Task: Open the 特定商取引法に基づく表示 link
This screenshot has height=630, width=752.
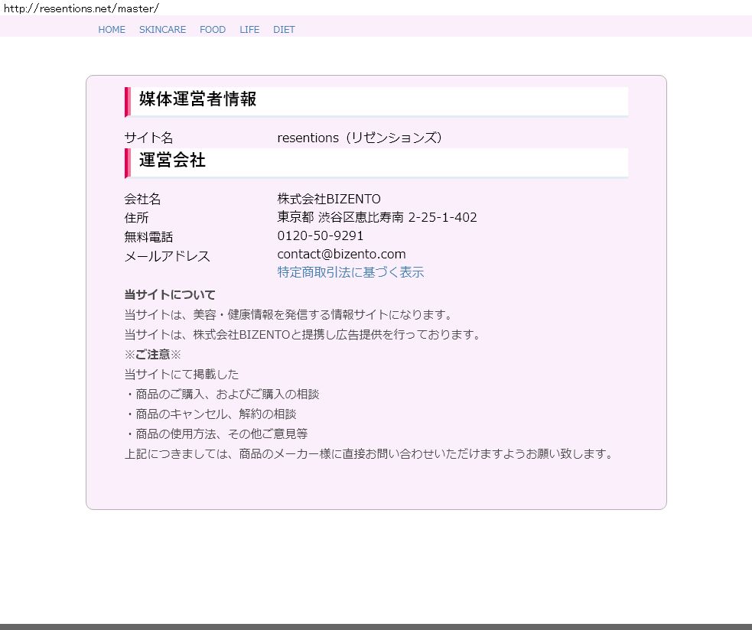Action: pyautogui.click(x=350, y=272)
